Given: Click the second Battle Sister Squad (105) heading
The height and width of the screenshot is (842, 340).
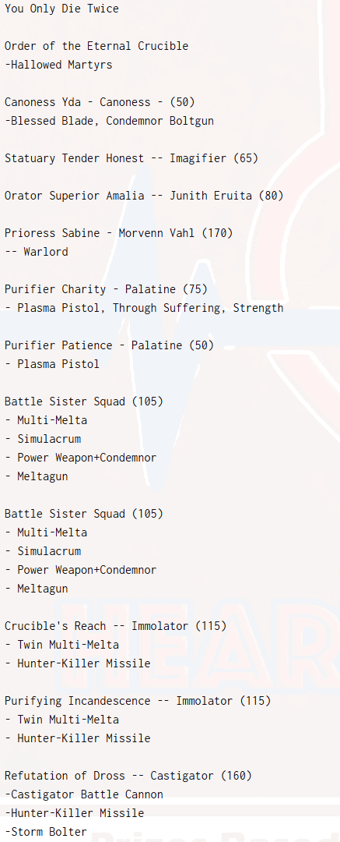Looking at the screenshot, I should coord(84,514).
